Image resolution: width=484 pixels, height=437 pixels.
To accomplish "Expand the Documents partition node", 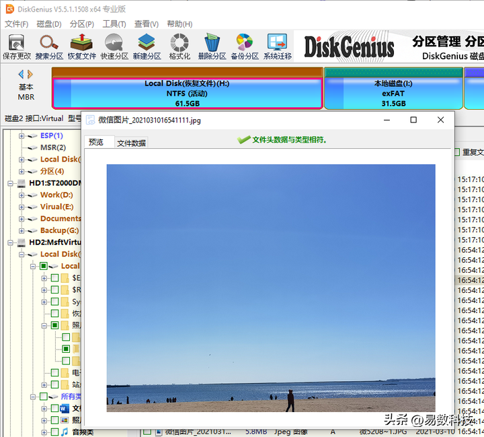I will tap(22, 219).
